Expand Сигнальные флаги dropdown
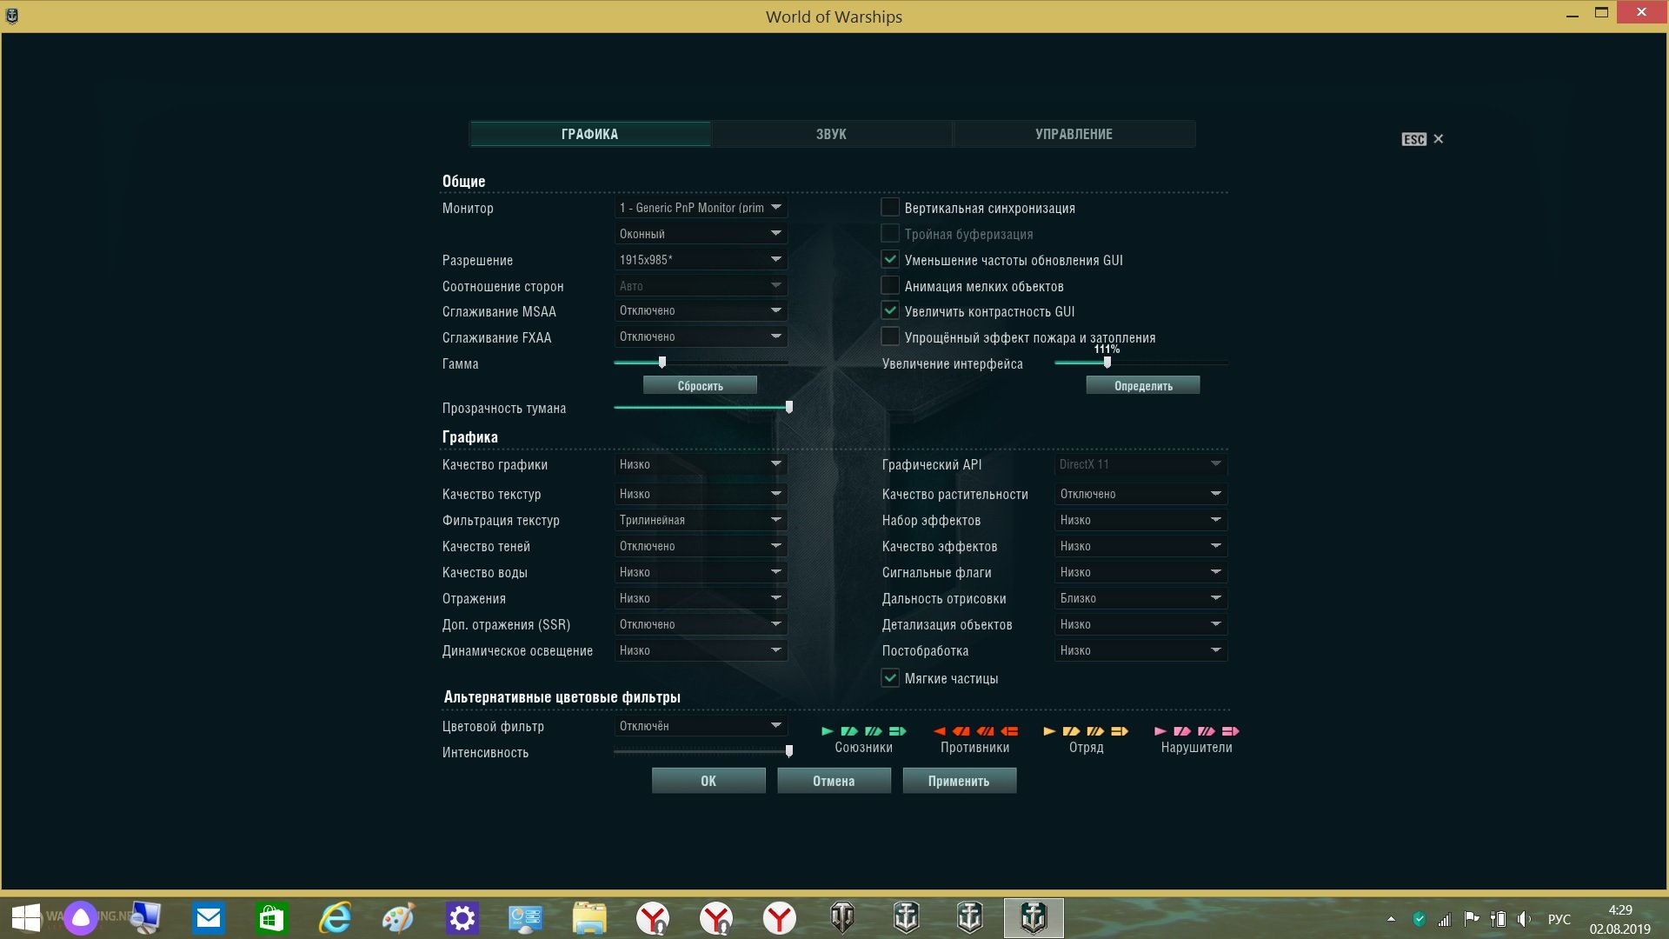Image resolution: width=1669 pixels, height=939 pixels. tap(1140, 573)
